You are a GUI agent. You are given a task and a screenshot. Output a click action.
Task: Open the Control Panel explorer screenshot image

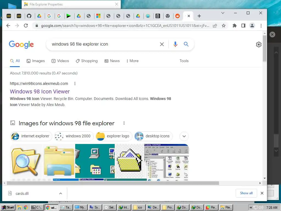point(166,161)
